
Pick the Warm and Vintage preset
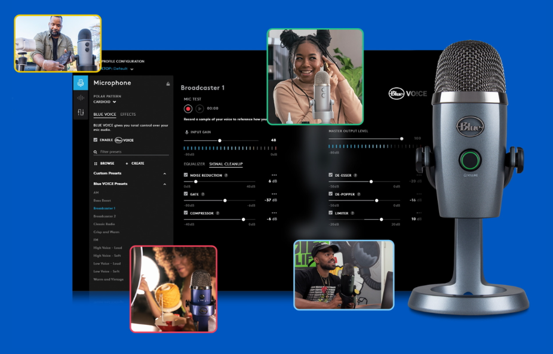(x=109, y=279)
